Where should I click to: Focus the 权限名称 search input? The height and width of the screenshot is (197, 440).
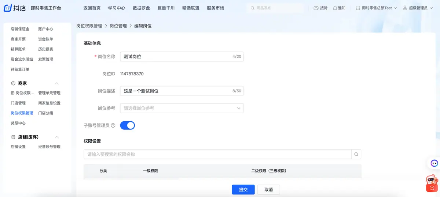pos(217,154)
